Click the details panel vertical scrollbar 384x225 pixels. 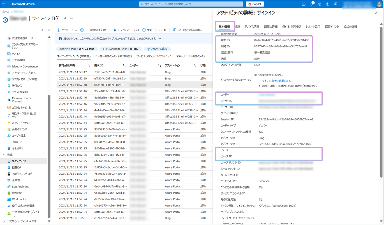[x=381, y=102]
